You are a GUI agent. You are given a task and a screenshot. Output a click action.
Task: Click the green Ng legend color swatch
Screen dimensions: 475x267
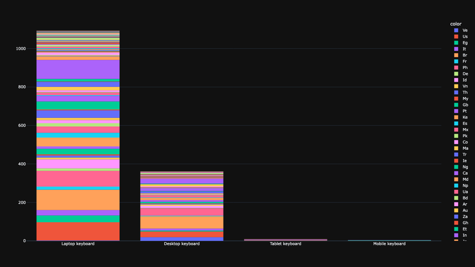click(456, 167)
